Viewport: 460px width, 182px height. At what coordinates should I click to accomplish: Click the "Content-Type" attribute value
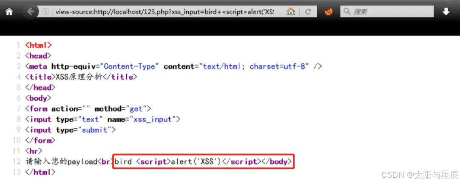tap(129, 66)
